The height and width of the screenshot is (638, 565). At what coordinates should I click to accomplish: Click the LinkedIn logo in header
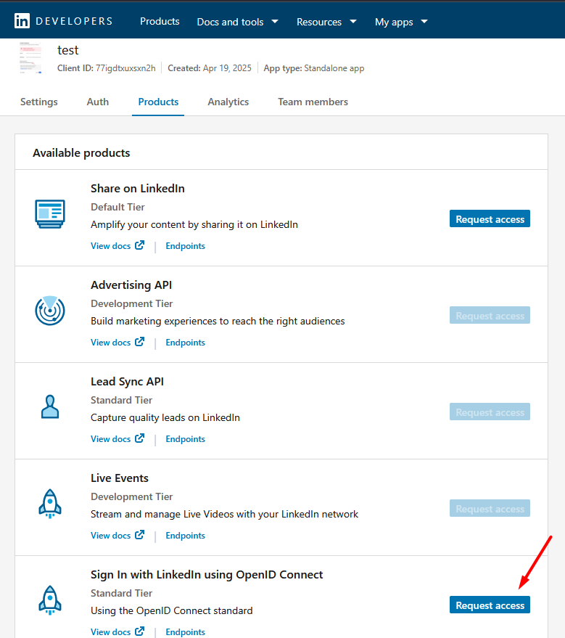(22, 21)
